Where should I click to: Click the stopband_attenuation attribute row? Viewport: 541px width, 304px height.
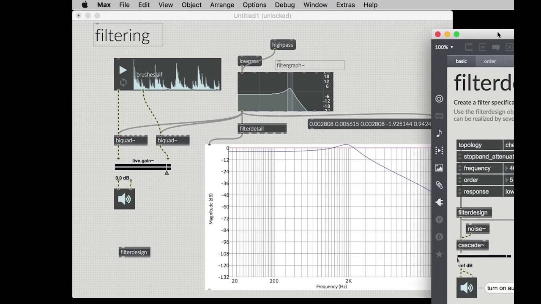coord(485,157)
